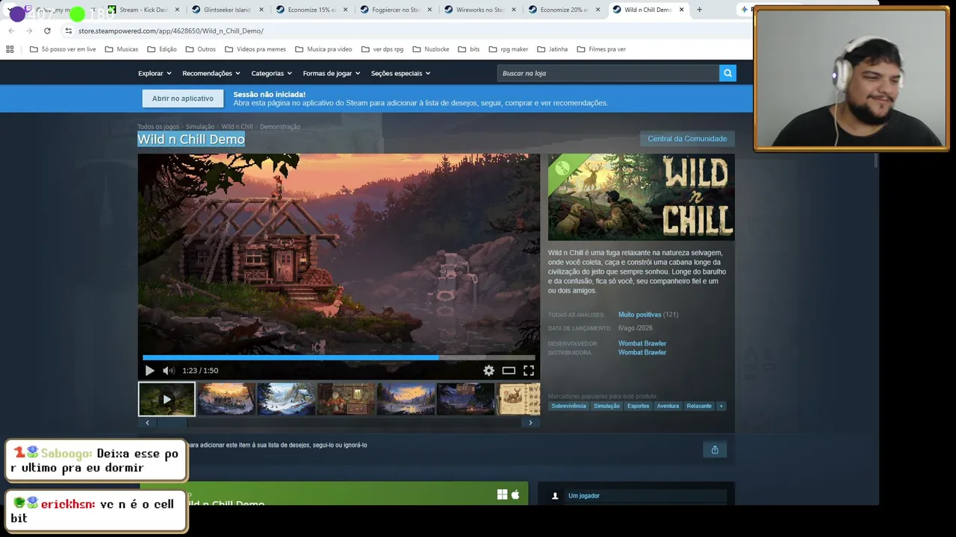Click the Aventura tag
956x537 pixels.
click(x=668, y=406)
